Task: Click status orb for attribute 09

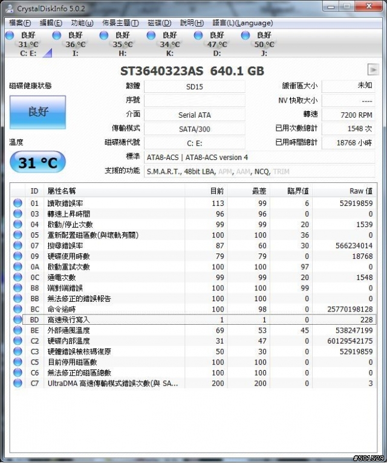Action: (18, 257)
